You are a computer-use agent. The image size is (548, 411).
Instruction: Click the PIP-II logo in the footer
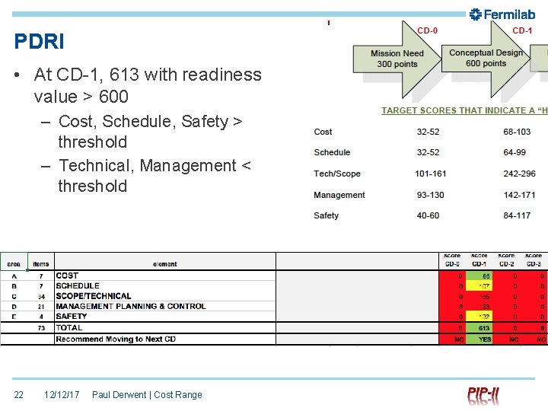pos(483,396)
